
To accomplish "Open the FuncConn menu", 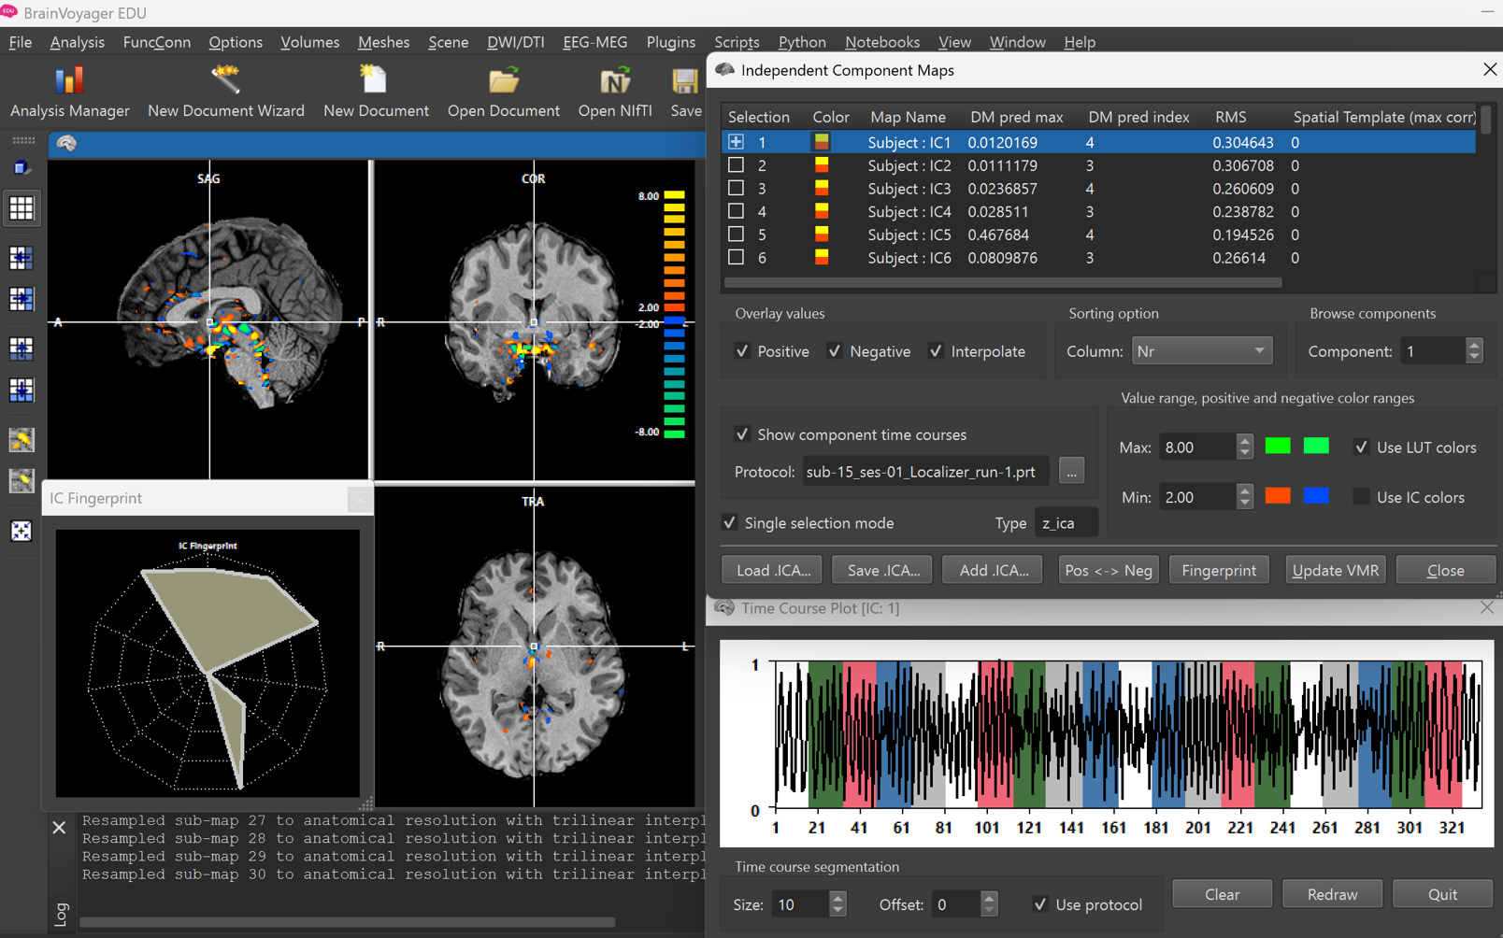I will pyautogui.click(x=156, y=42).
